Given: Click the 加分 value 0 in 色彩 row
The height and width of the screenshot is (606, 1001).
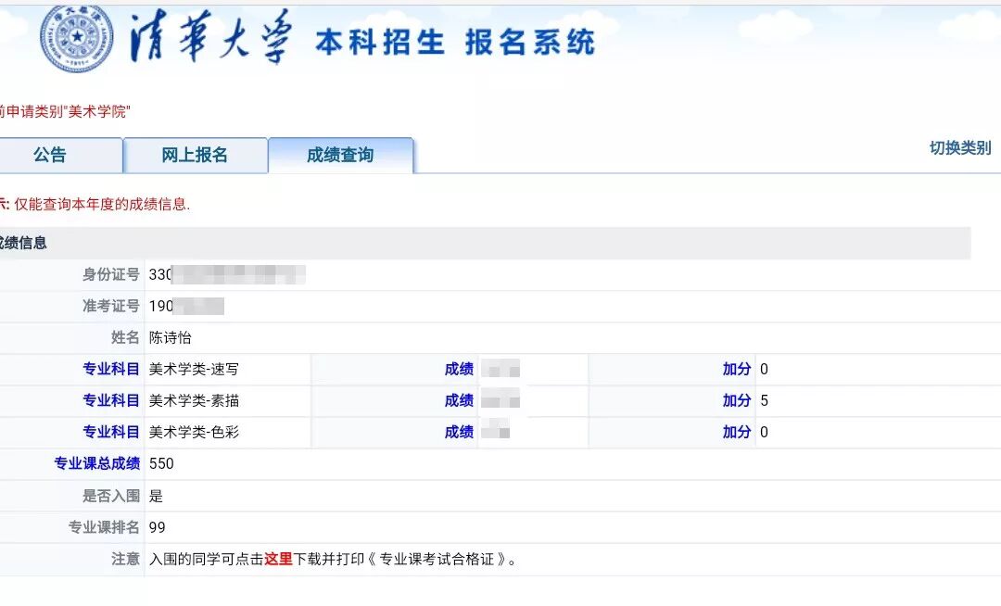Looking at the screenshot, I should click(764, 433).
